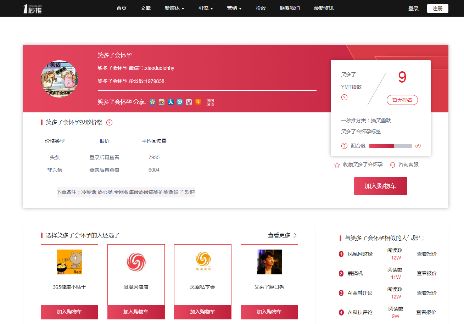Share to Qzone star icon
This screenshot has width=464, height=324.
point(152,102)
